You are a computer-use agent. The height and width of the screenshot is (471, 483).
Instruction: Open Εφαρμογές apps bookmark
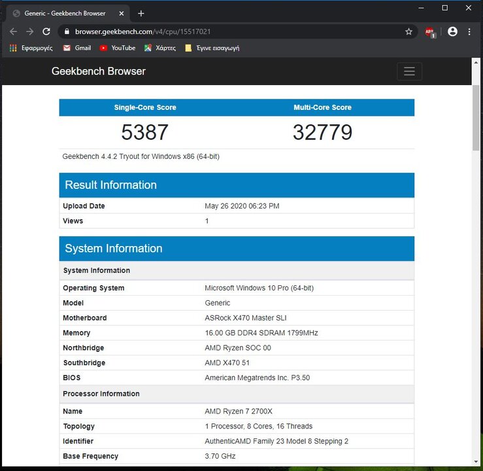coord(31,48)
